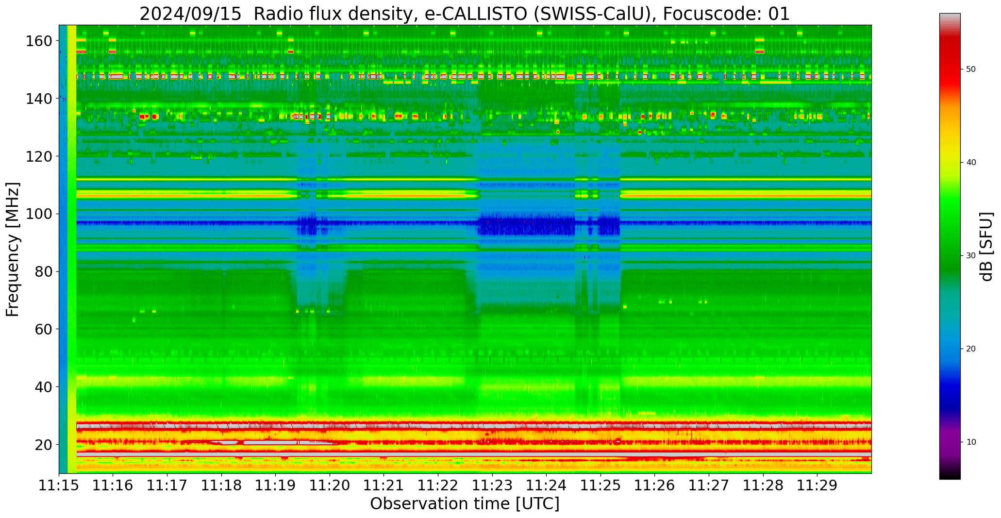Click the 11:19 time tick label

276,485
